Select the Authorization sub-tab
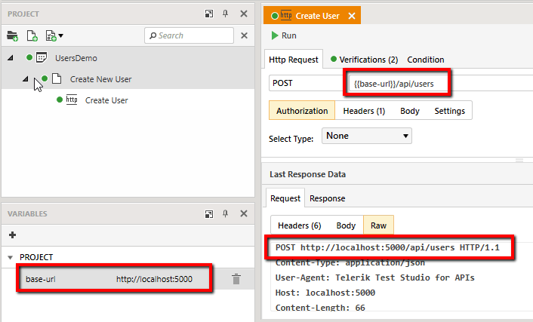This screenshot has height=322, width=533. [302, 111]
